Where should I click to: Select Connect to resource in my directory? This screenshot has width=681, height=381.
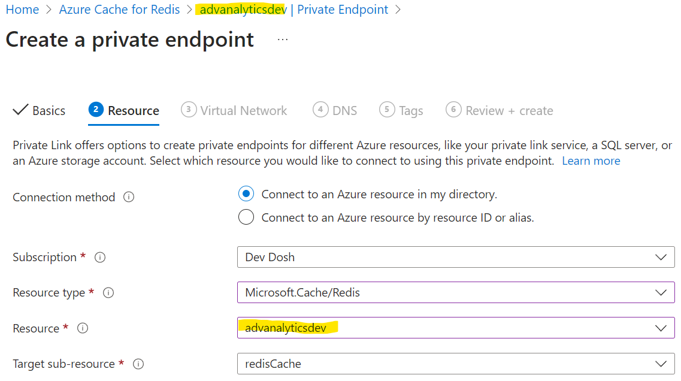click(246, 193)
